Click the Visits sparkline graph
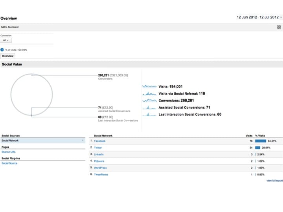This screenshot has height=212, width=283. (x=149, y=86)
